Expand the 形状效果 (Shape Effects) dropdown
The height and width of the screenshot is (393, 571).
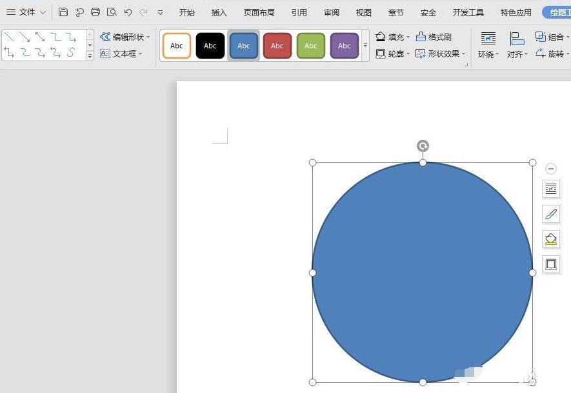[441, 53]
